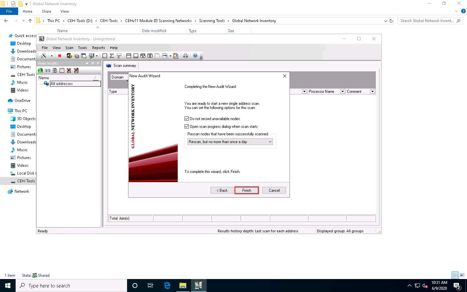
Task: Open Microsoft Edge from taskbar
Action: click(x=167, y=286)
